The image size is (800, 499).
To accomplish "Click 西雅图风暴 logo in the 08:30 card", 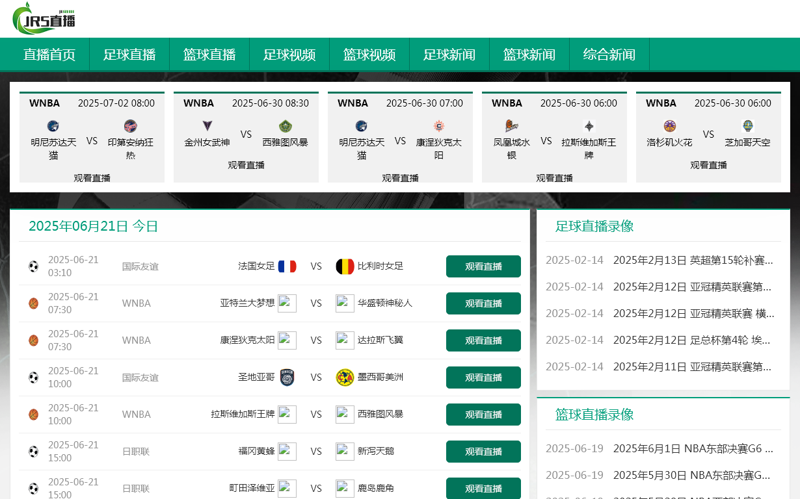I will [x=285, y=126].
